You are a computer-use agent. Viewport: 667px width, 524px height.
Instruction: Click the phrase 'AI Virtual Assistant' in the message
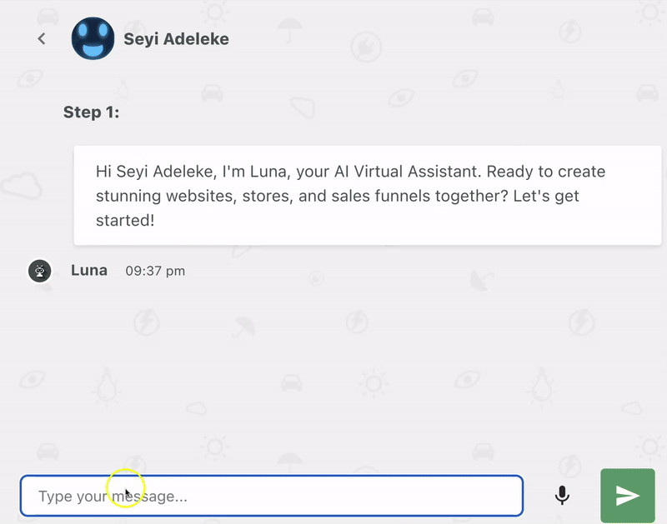coord(408,172)
